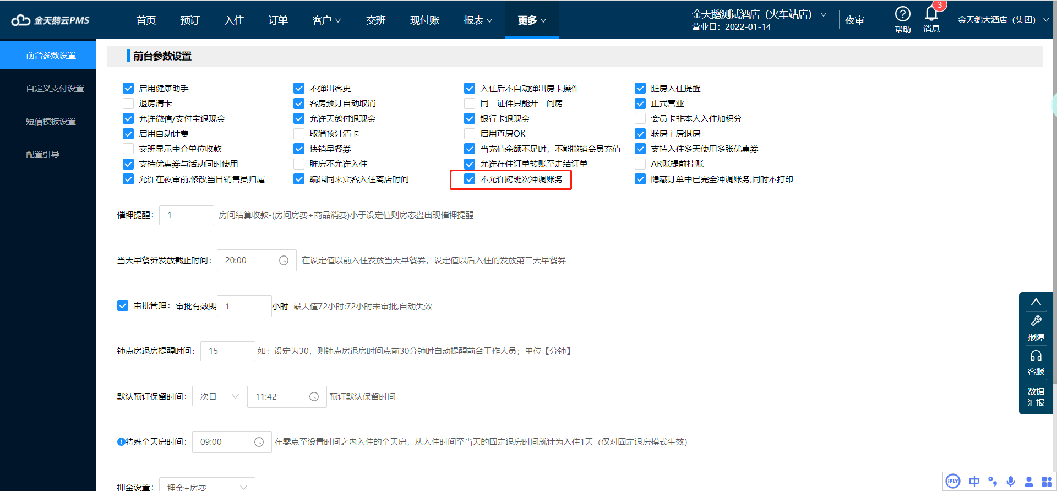Viewport: 1057px width, 491px height.
Task: Uncheck 不允许跨班次冲调账务 checkbox
Action: point(470,179)
